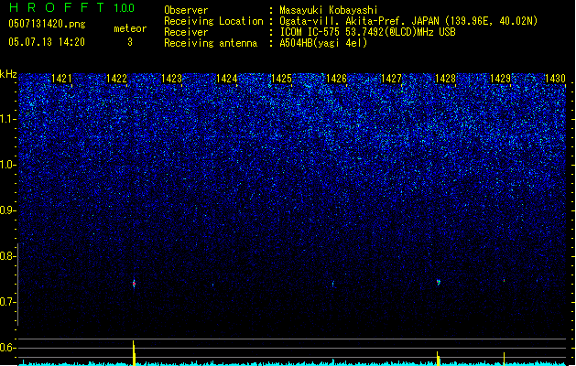The image size is (576, 366).
Task: Click the meteor count value 3
Action: 130,42
